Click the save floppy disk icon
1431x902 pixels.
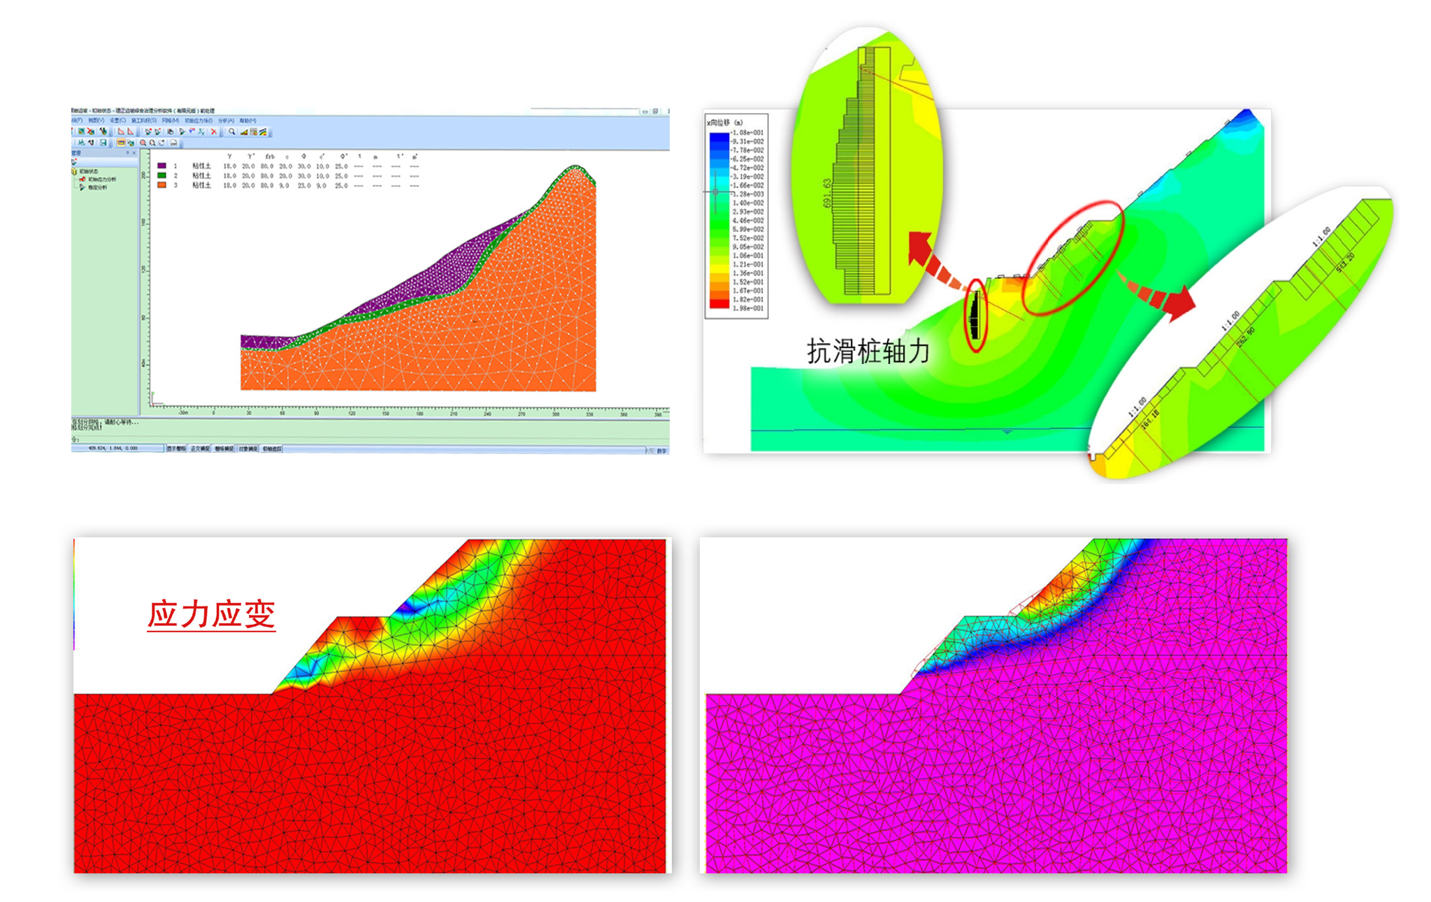[103, 143]
